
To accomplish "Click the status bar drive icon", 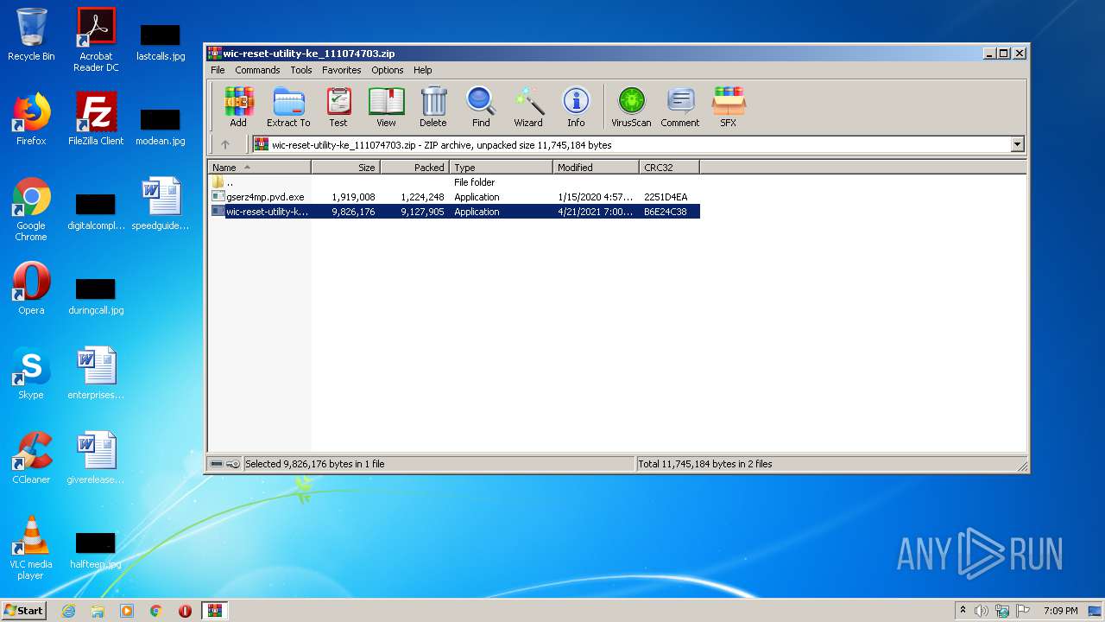I will tap(217, 464).
